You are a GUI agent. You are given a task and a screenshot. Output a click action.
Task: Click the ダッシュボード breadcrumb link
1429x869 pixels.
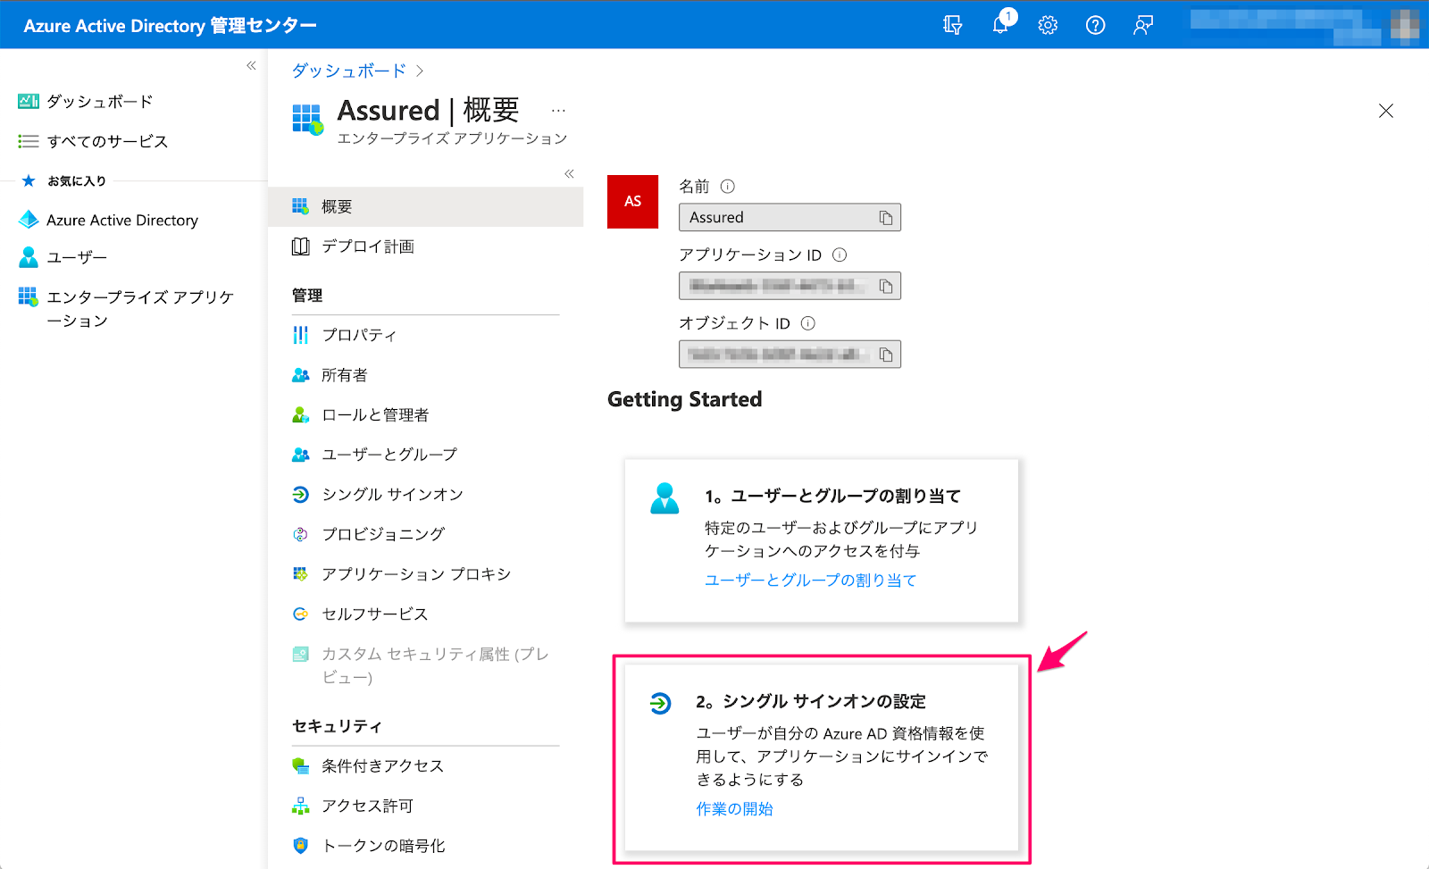click(x=349, y=71)
